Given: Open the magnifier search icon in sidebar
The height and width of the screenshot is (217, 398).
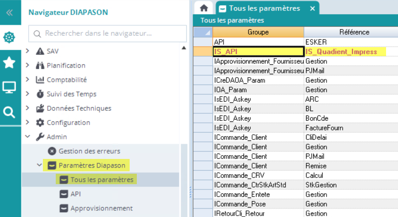Looking at the screenshot, I should click(9, 112).
